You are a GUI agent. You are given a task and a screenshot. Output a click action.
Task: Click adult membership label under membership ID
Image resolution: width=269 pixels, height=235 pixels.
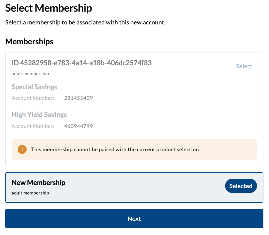30,74
